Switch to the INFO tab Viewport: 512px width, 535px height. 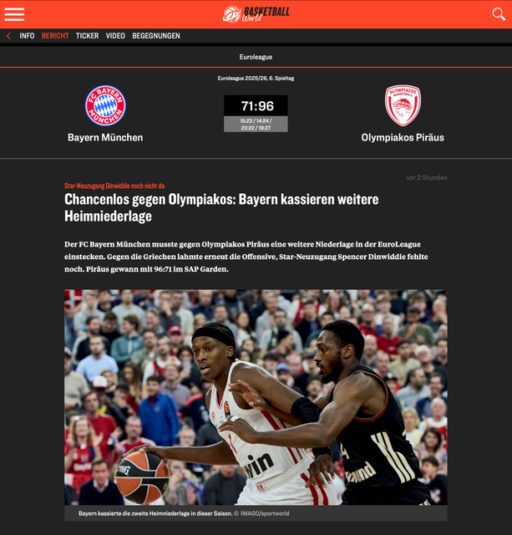[x=27, y=36]
